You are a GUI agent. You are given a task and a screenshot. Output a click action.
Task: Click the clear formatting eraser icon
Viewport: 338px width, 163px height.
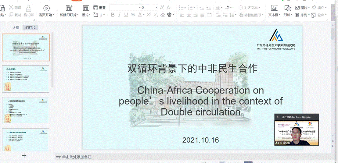163,15
